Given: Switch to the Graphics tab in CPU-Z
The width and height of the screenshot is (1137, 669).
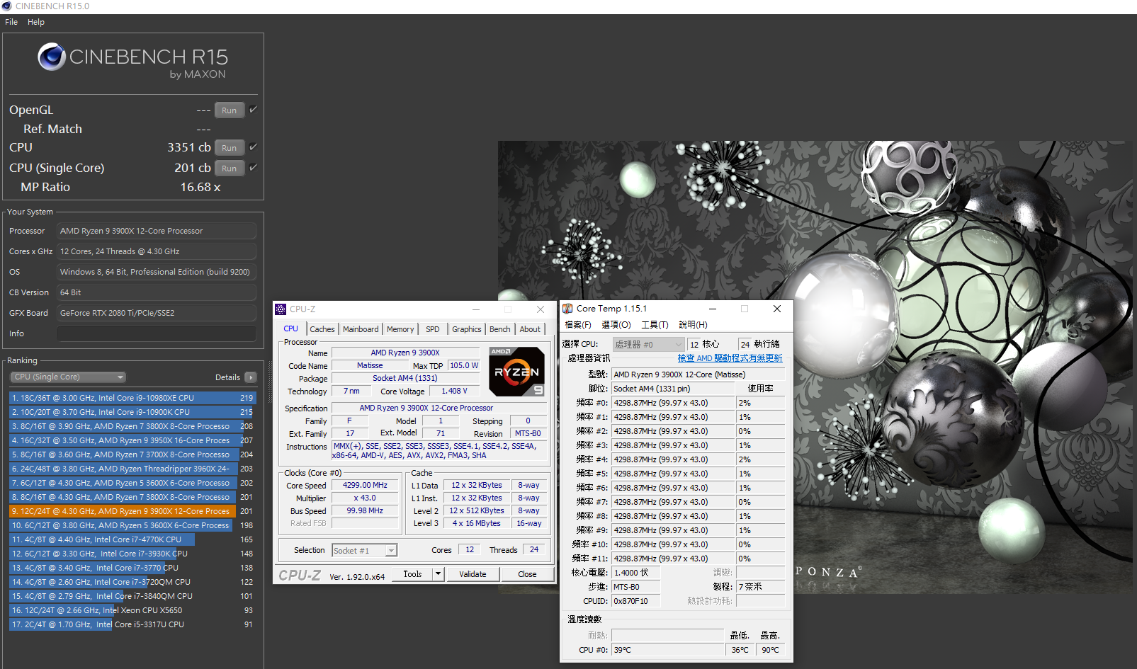Looking at the screenshot, I should click(x=467, y=329).
